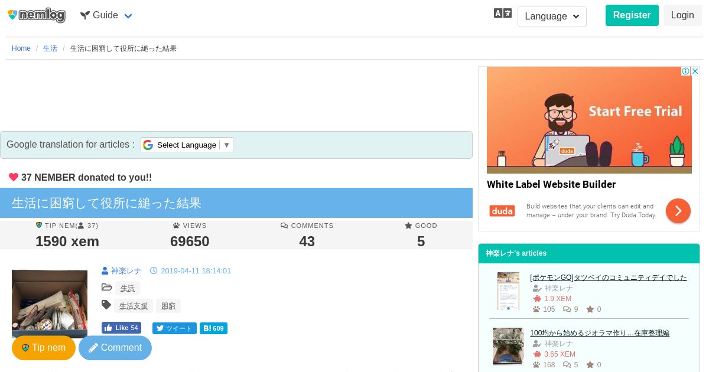Open the Language dropdown
Image resolution: width=709 pixels, height=372 pixels.
click(552, 17)
